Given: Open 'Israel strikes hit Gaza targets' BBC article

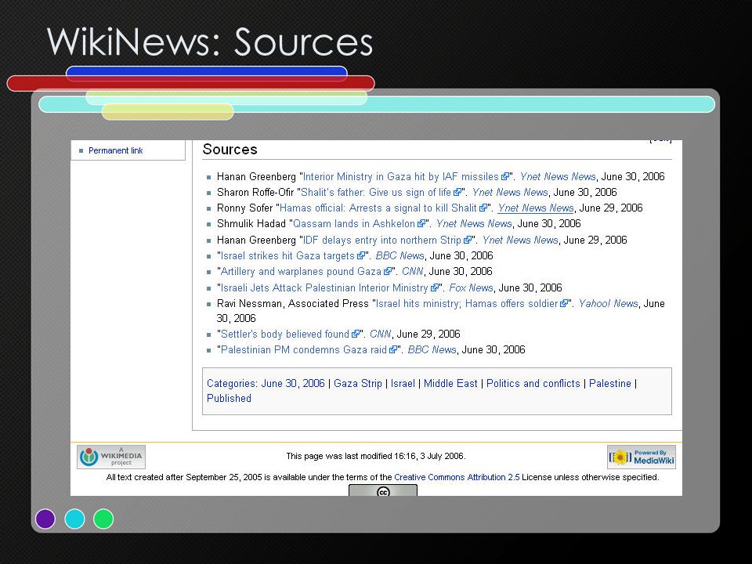Looking at the screenshot, I should click(287, 255).
